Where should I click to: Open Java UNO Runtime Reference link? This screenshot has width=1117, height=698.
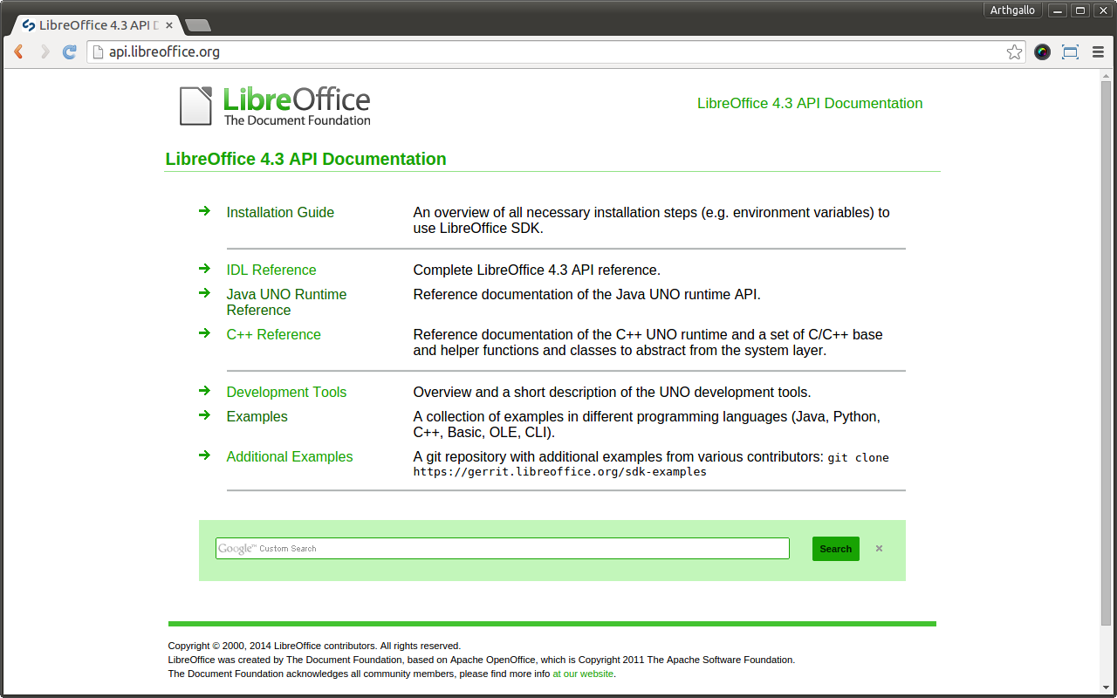pyautogui.click(x=286, y=302)
